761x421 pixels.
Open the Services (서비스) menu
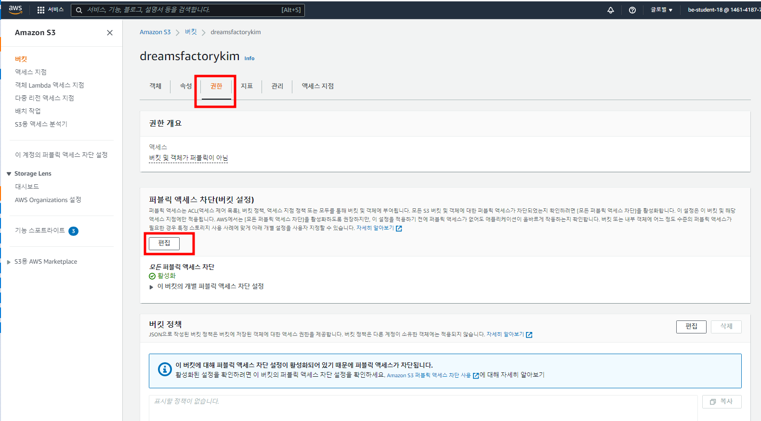click(51, 10)
